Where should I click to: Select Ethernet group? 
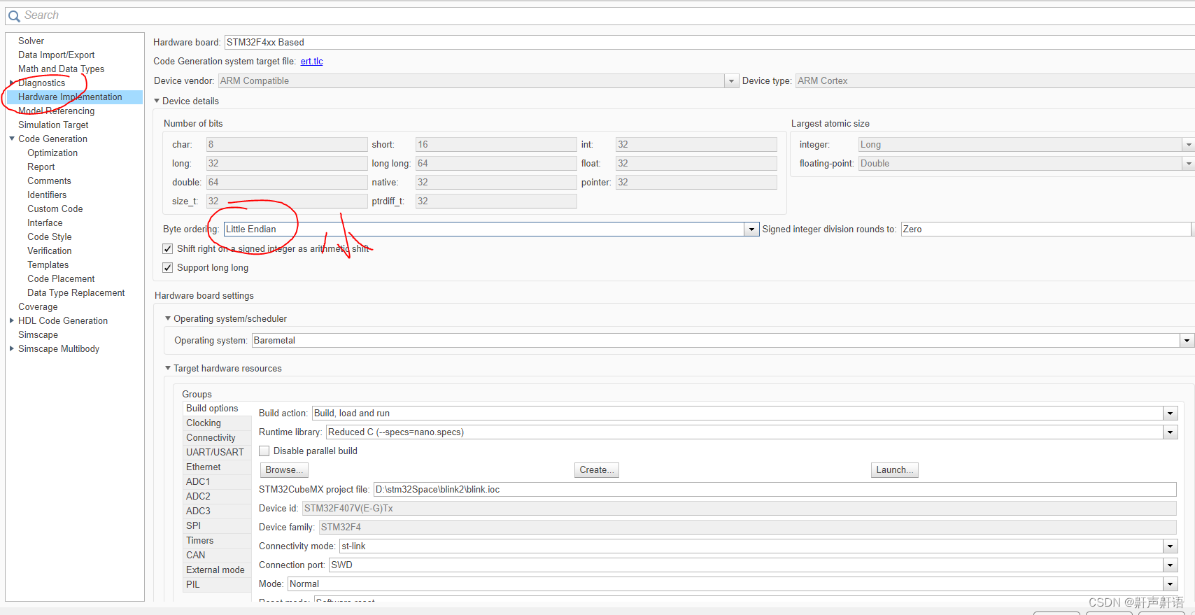[x=217, y=467]
